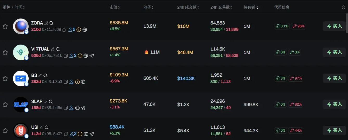The image size is (348, 140).
Task: Open the B3 website globe icon
Action: [83, 82]
